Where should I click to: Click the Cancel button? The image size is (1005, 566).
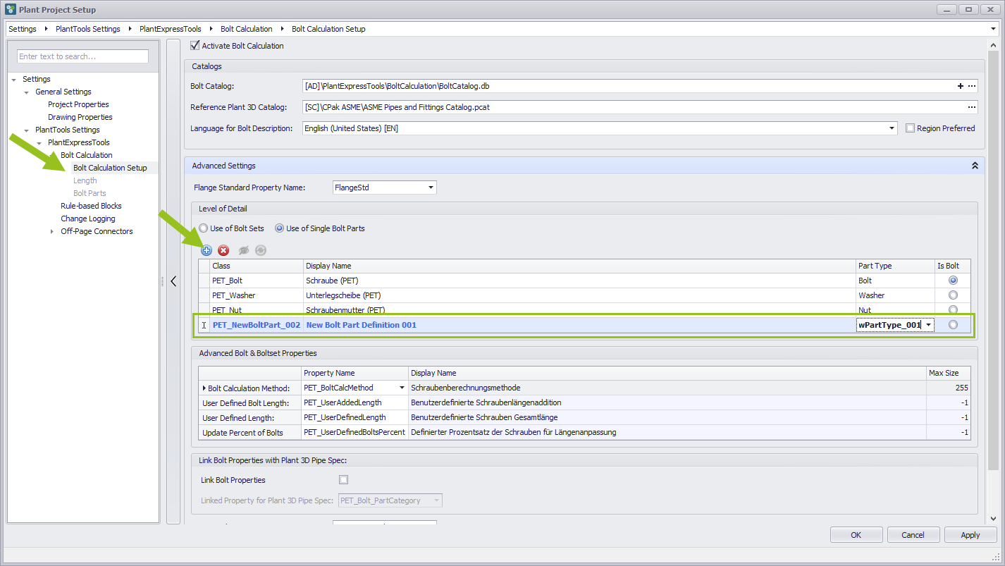coord(913,535)
